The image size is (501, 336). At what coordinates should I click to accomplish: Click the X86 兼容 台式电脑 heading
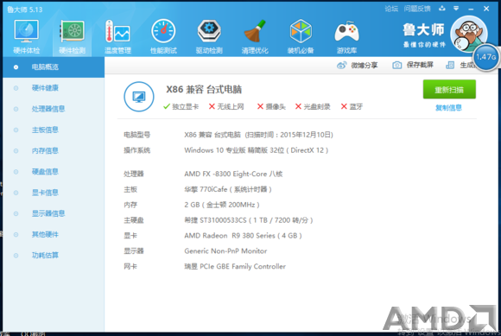pos(204,90)
